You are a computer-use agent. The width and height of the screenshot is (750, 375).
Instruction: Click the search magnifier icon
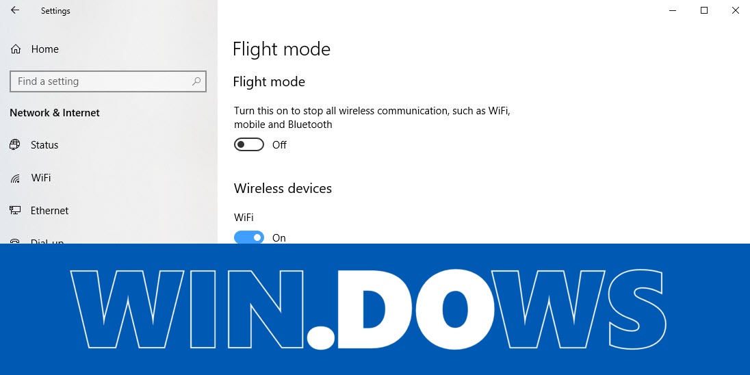[196, 81]
